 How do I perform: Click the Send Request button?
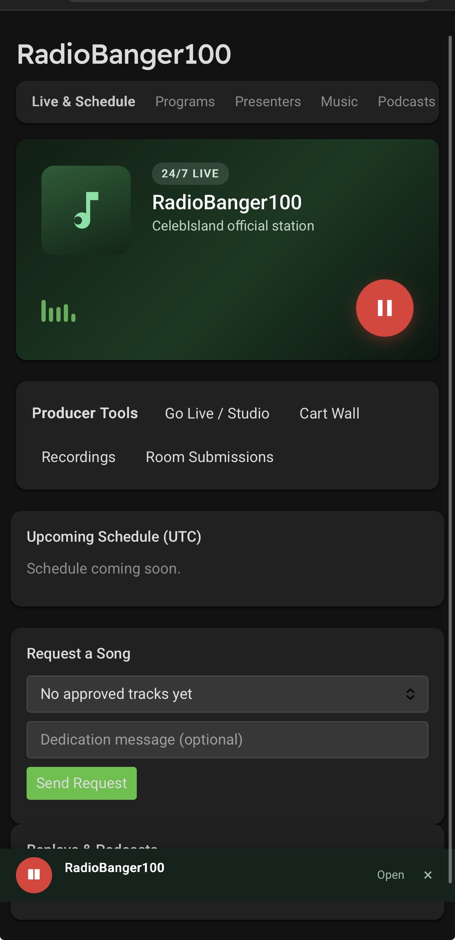(82, 783)
